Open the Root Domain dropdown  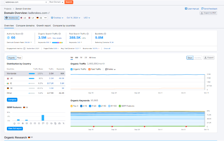(x=56, y=2)
